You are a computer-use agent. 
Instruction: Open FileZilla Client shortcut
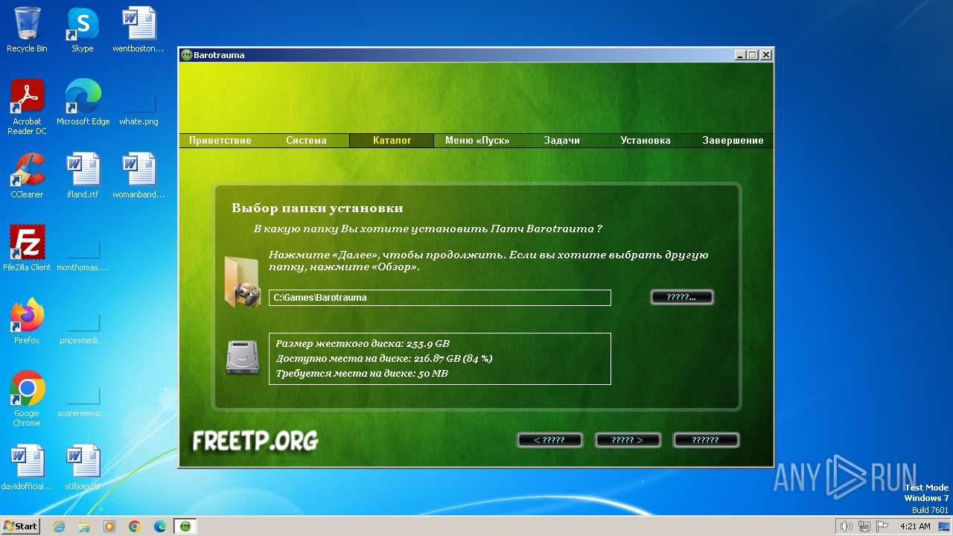[27, 249]
